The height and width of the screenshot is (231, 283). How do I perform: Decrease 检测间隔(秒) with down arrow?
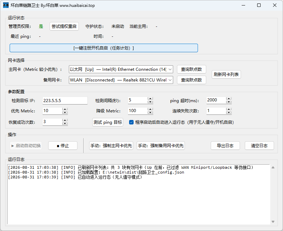150,102
